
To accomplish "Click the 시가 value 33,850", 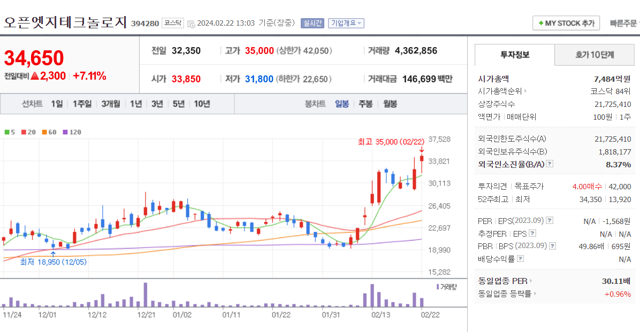I will (186, 79).
